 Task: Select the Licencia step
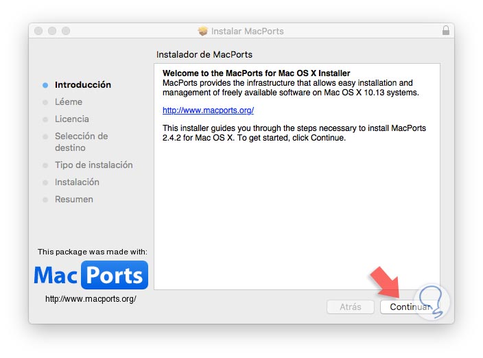click(72, 119)
